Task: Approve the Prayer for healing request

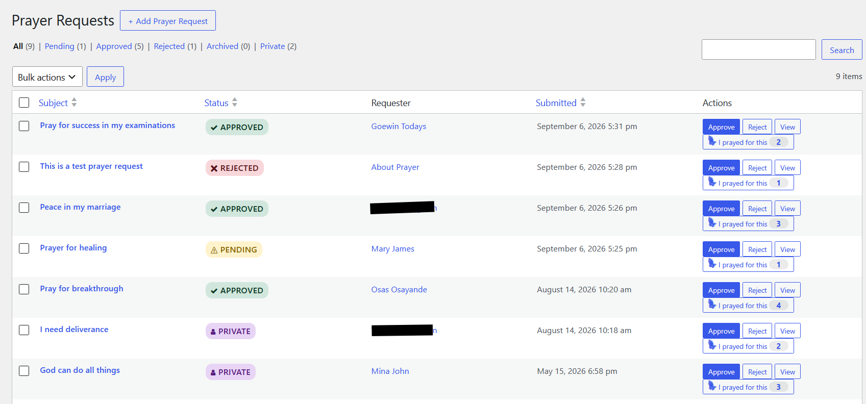Action: [x=721, y=249]
